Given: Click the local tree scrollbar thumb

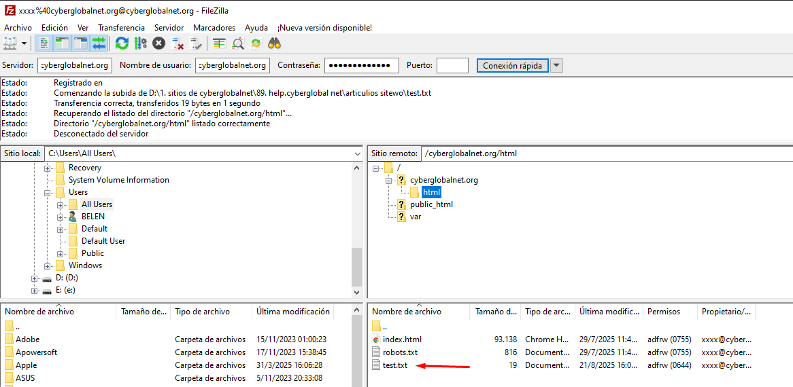Looking at the screenshot, I should coord(357,268).
